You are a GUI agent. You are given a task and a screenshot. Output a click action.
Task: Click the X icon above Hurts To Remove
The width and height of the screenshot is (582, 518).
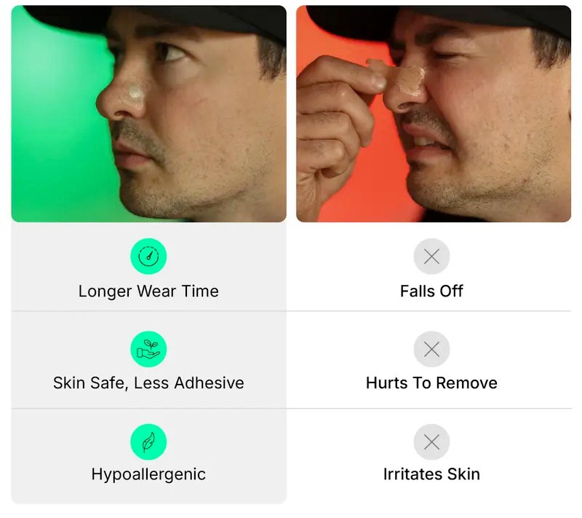point(431,349)
